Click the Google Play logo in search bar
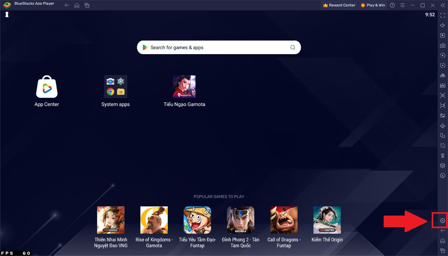The image size is (448, 256). [x=145, y=48]
